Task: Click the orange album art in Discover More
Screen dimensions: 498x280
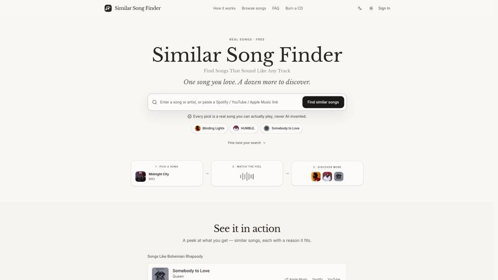Action: pos(316,176)
